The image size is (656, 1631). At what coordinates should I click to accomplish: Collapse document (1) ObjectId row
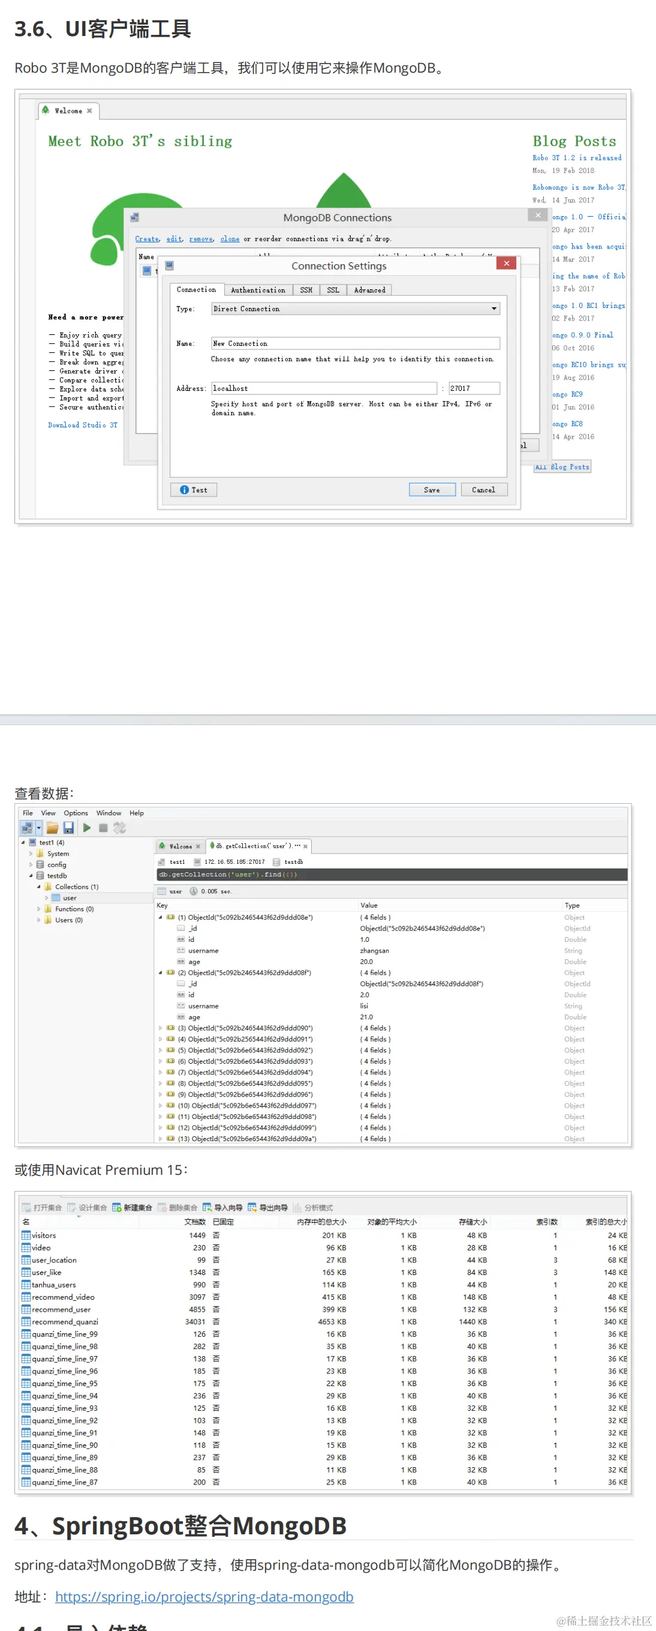(x=160, y=917)
